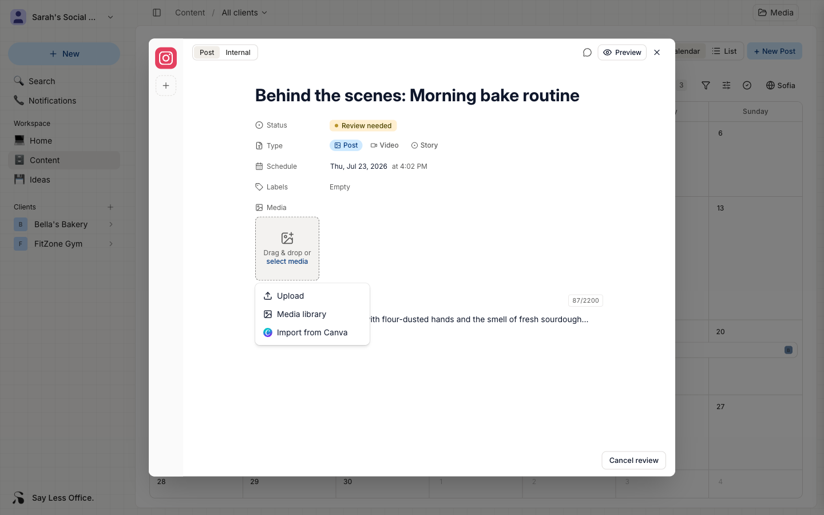Click the New button in sidebar

64,54
